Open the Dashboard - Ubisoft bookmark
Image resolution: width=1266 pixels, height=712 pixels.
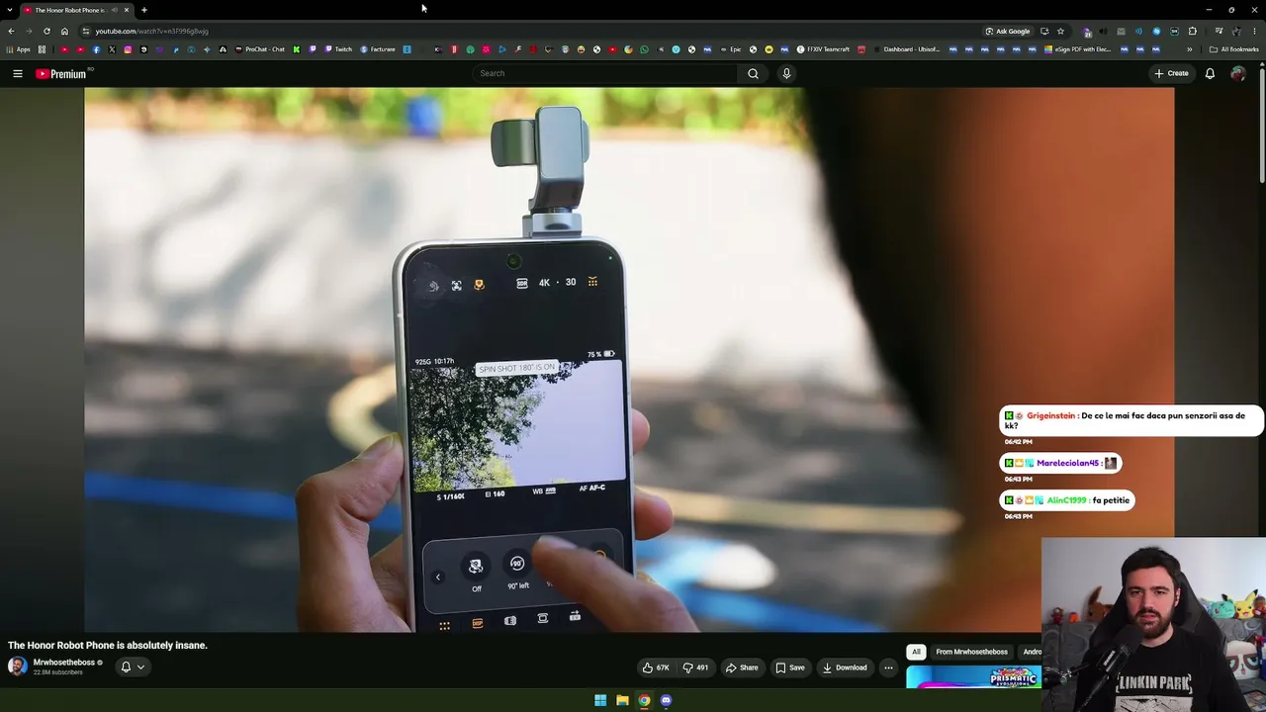tap(906, 49)
